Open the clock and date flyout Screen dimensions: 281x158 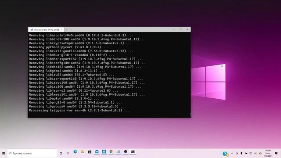(268, 153)
